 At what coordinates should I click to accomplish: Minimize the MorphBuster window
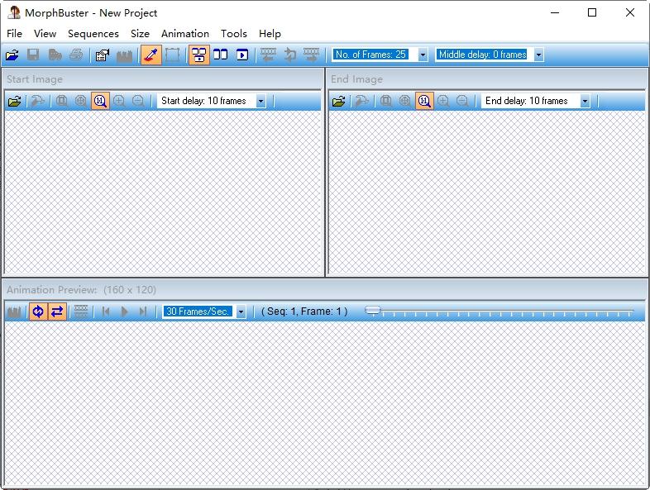point(555,13)
